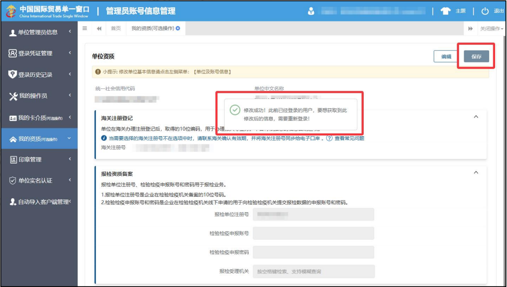Click the 管理员账号信息管理 header title

(x=141, y=11)
